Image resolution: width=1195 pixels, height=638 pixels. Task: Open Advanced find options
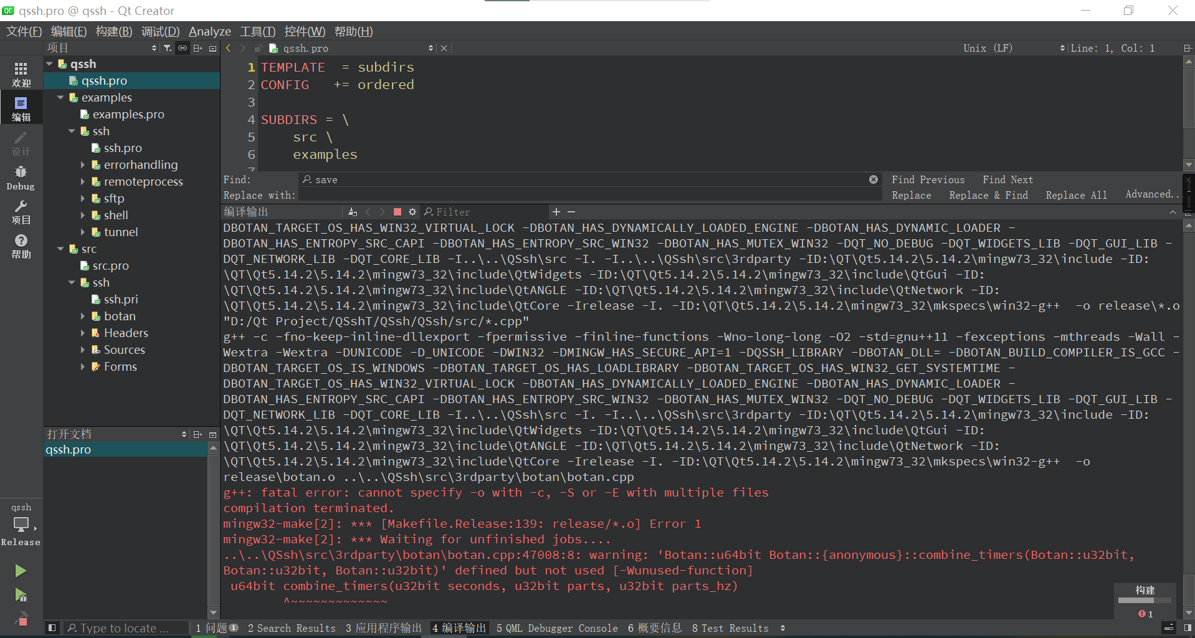point(1151,194)
